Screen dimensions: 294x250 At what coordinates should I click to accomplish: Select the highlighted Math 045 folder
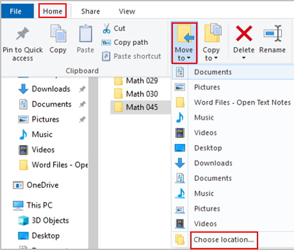tap(140, 107)
